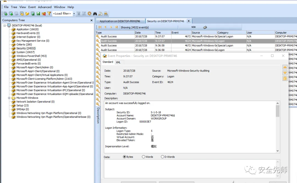Select the Bytes radio button

(x=125, y=157)
